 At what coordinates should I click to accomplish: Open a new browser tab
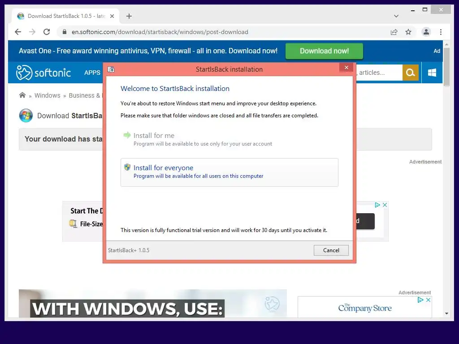[129, 16]
